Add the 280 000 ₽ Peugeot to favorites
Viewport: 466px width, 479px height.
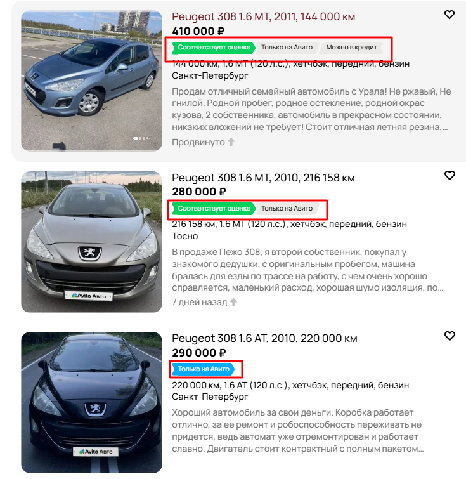coord(450,175)
